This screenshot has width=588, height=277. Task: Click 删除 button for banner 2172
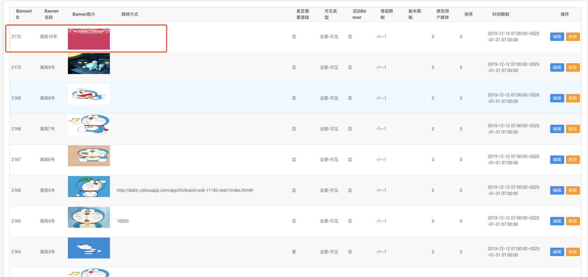tap(573, 37)
